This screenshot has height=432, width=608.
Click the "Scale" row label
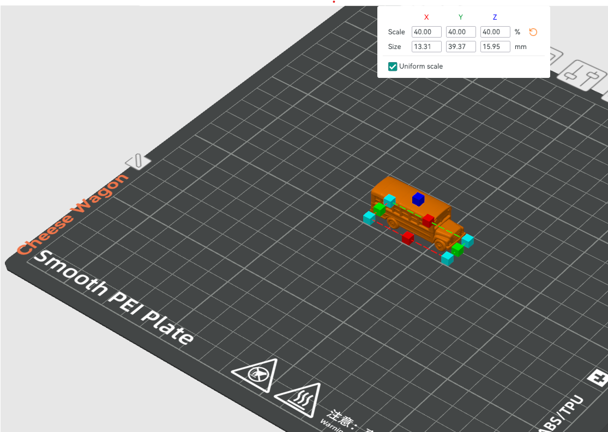(396, 32)
